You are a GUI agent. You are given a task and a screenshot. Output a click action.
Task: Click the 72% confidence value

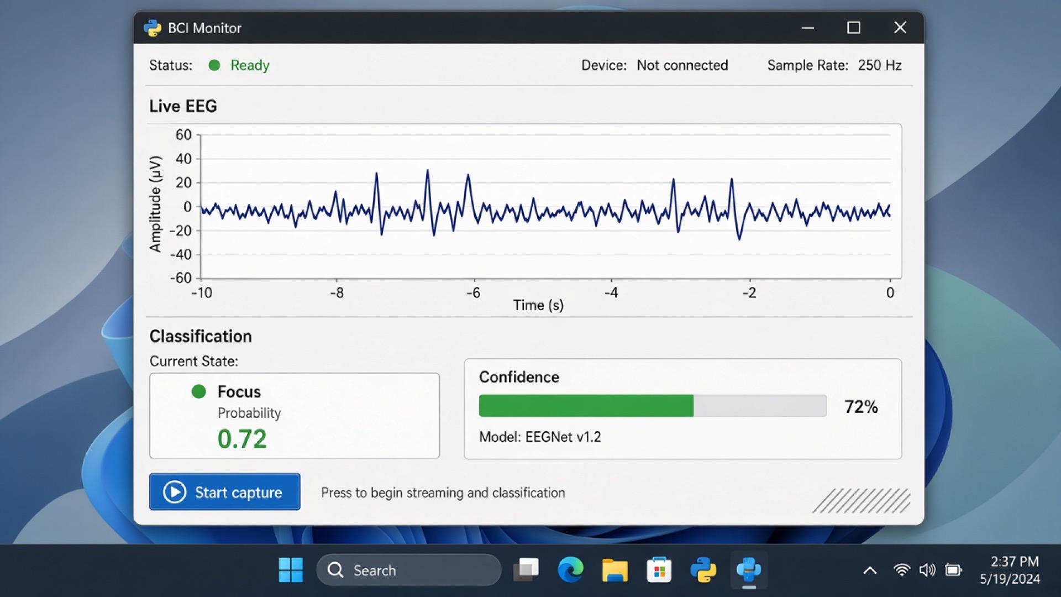861,407
